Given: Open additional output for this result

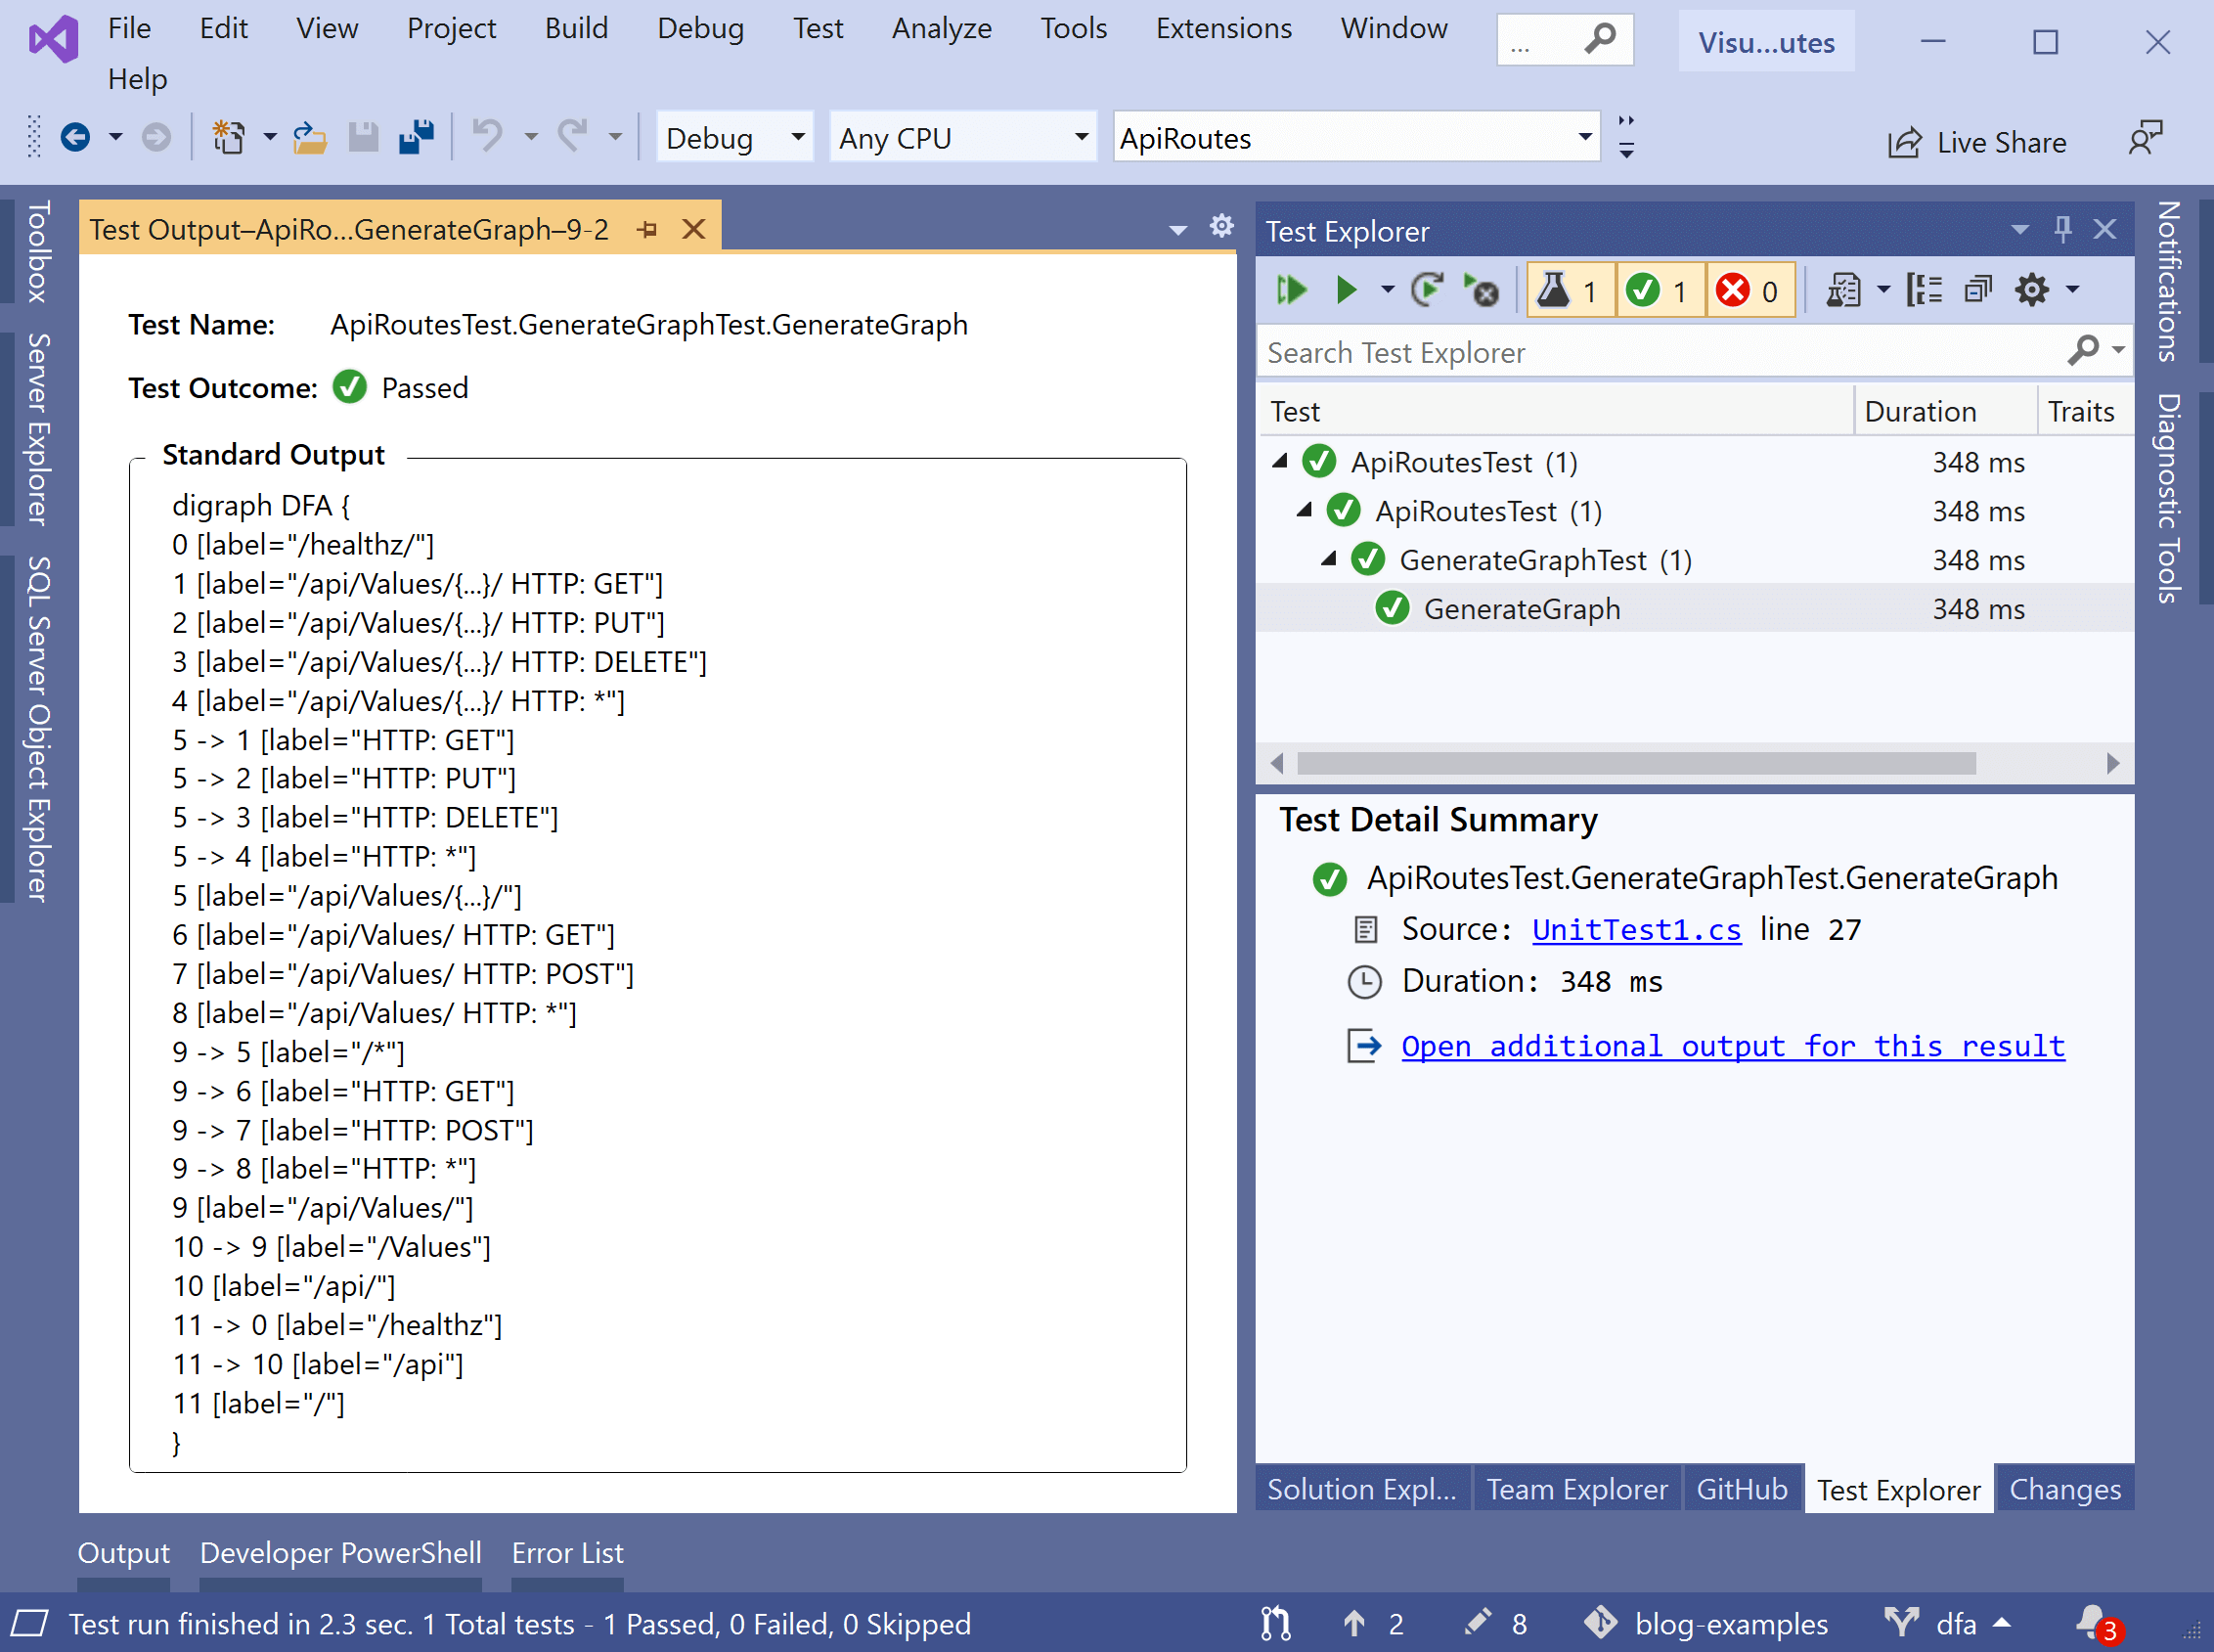Looking at the screenshot, I should coord(1732,1045).
